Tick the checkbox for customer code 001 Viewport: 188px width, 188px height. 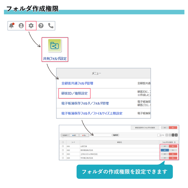[63, 146]
